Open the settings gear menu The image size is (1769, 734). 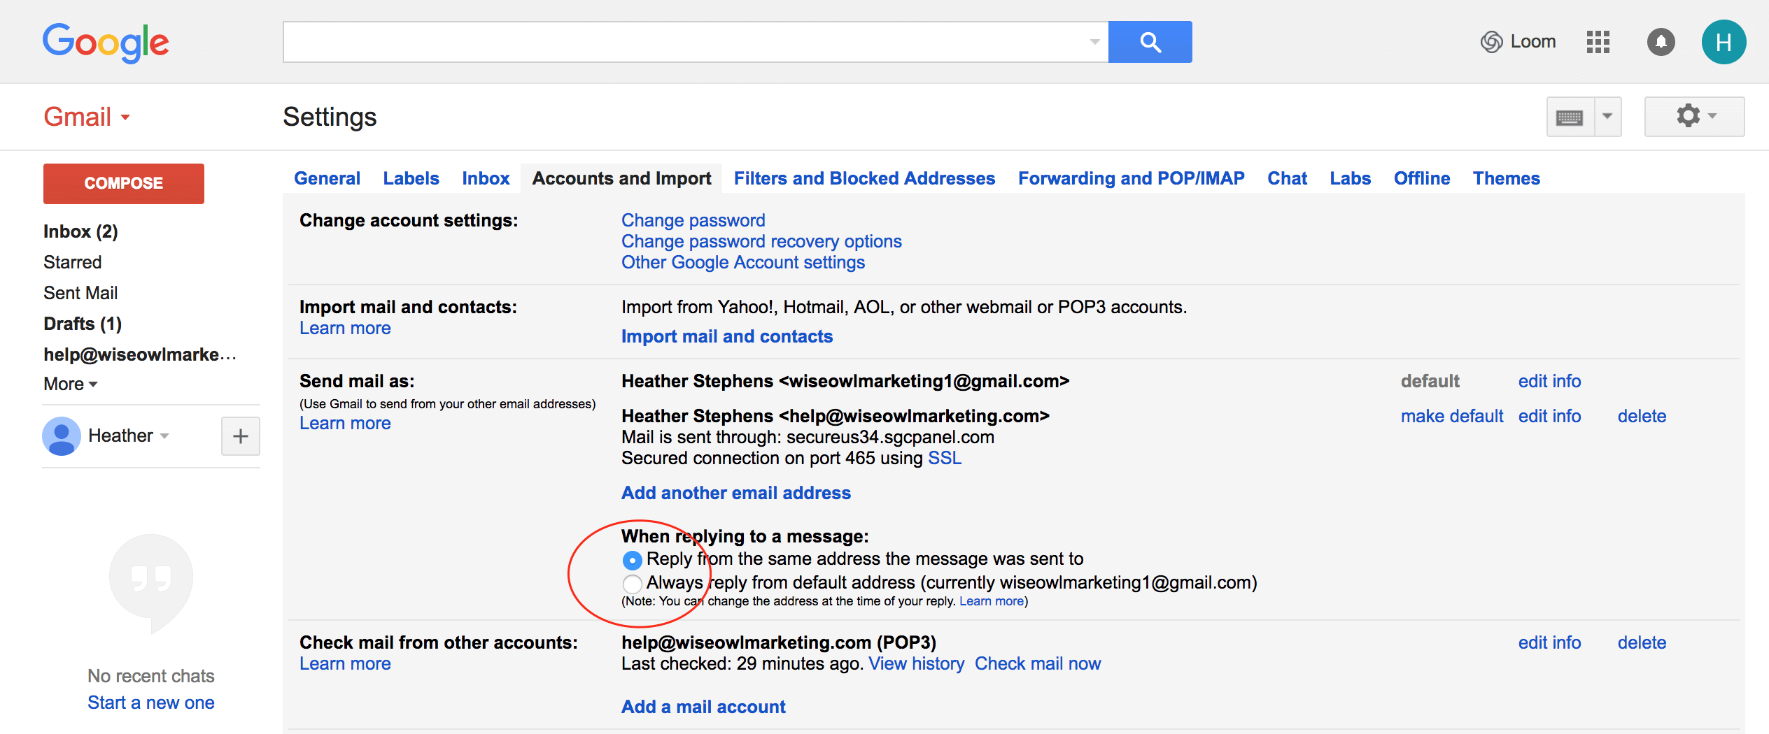pos(1689,116)
